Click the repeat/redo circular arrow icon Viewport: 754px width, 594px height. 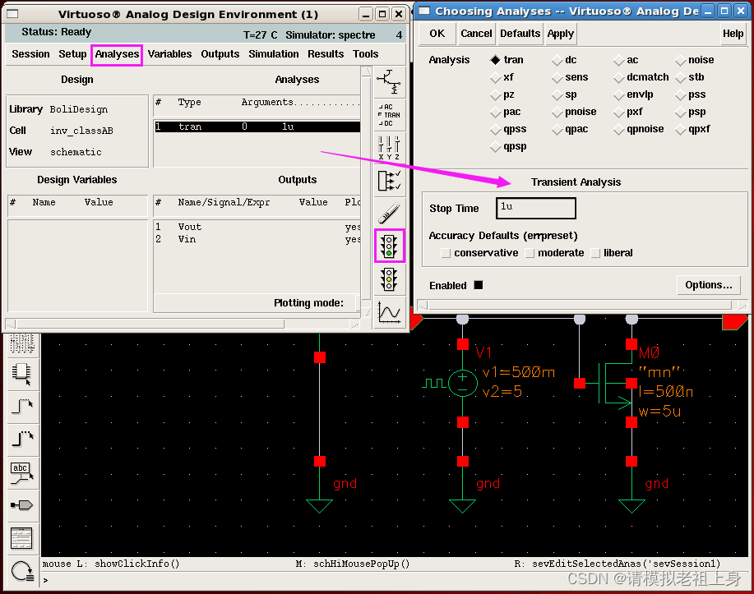click(x=22, y=572)
